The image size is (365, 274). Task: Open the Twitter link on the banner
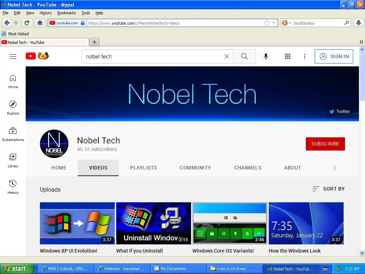point(339,111)
